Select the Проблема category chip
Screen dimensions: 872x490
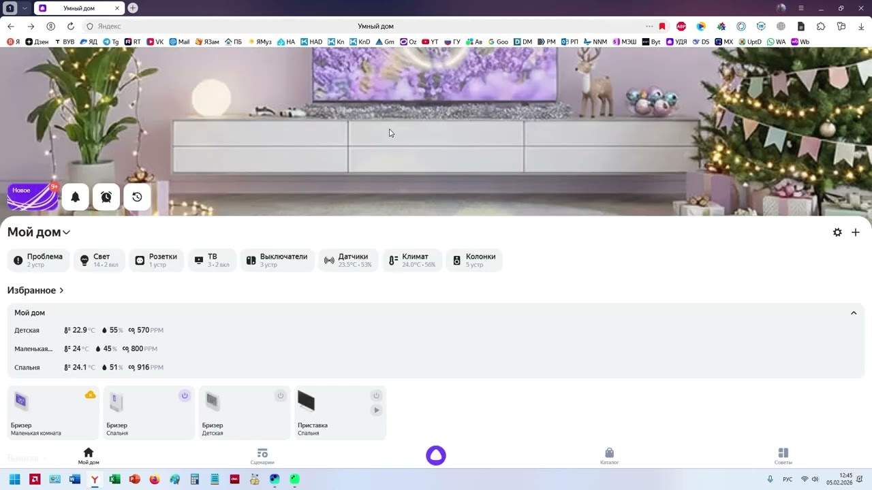[37, 260]
